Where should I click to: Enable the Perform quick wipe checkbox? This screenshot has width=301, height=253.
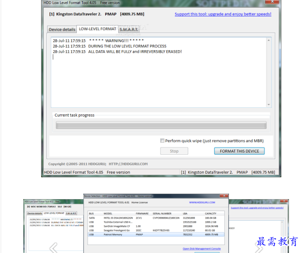[162, 141]
